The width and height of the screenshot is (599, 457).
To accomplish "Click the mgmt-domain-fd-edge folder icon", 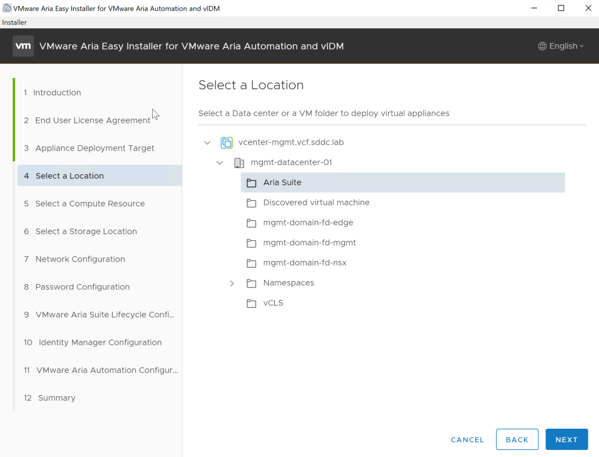I will [x=252, y=223].
